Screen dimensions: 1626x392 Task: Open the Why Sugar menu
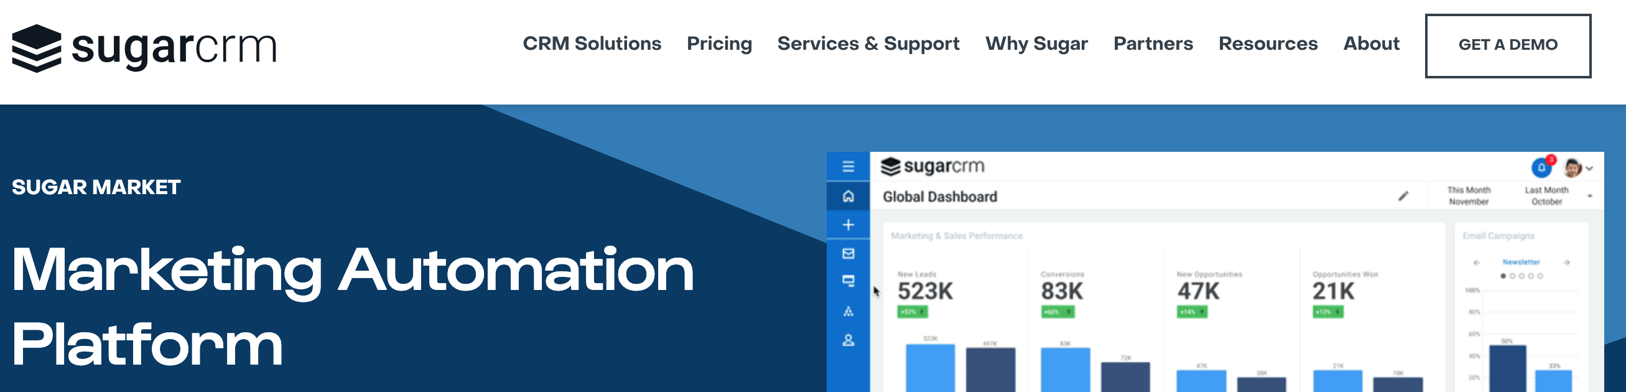pyautogui.click(x=1036, y=44)
